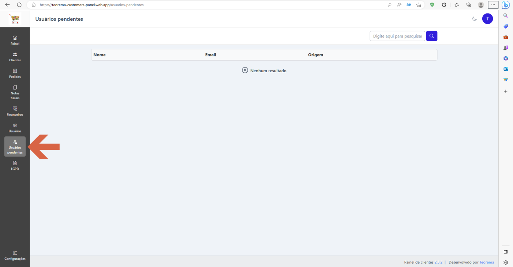Image resolution: width=513 pixels, height=267 pixels.
Task: Add app to Edge sidebar plus icon
Action: click(x=506, y=91)
